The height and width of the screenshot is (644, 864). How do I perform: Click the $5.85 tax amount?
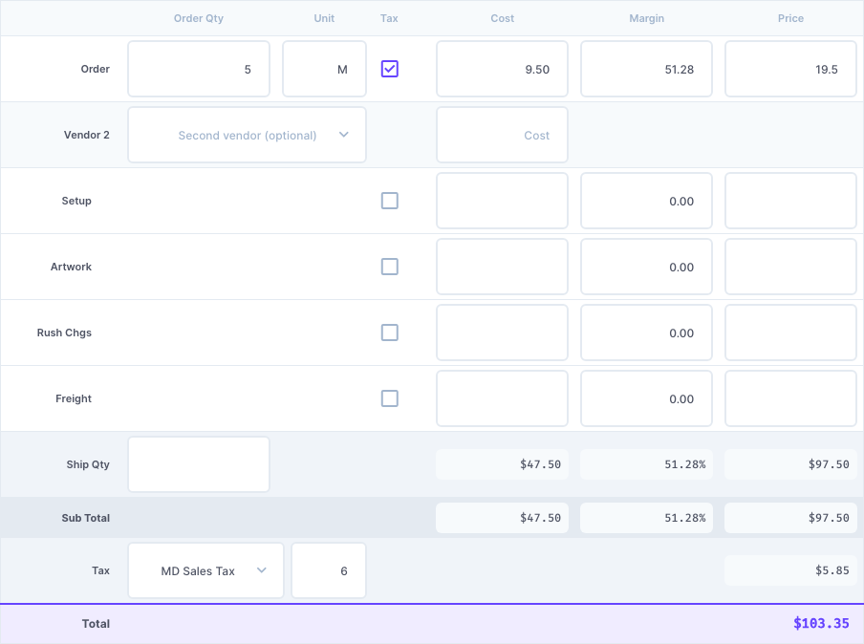790,570
